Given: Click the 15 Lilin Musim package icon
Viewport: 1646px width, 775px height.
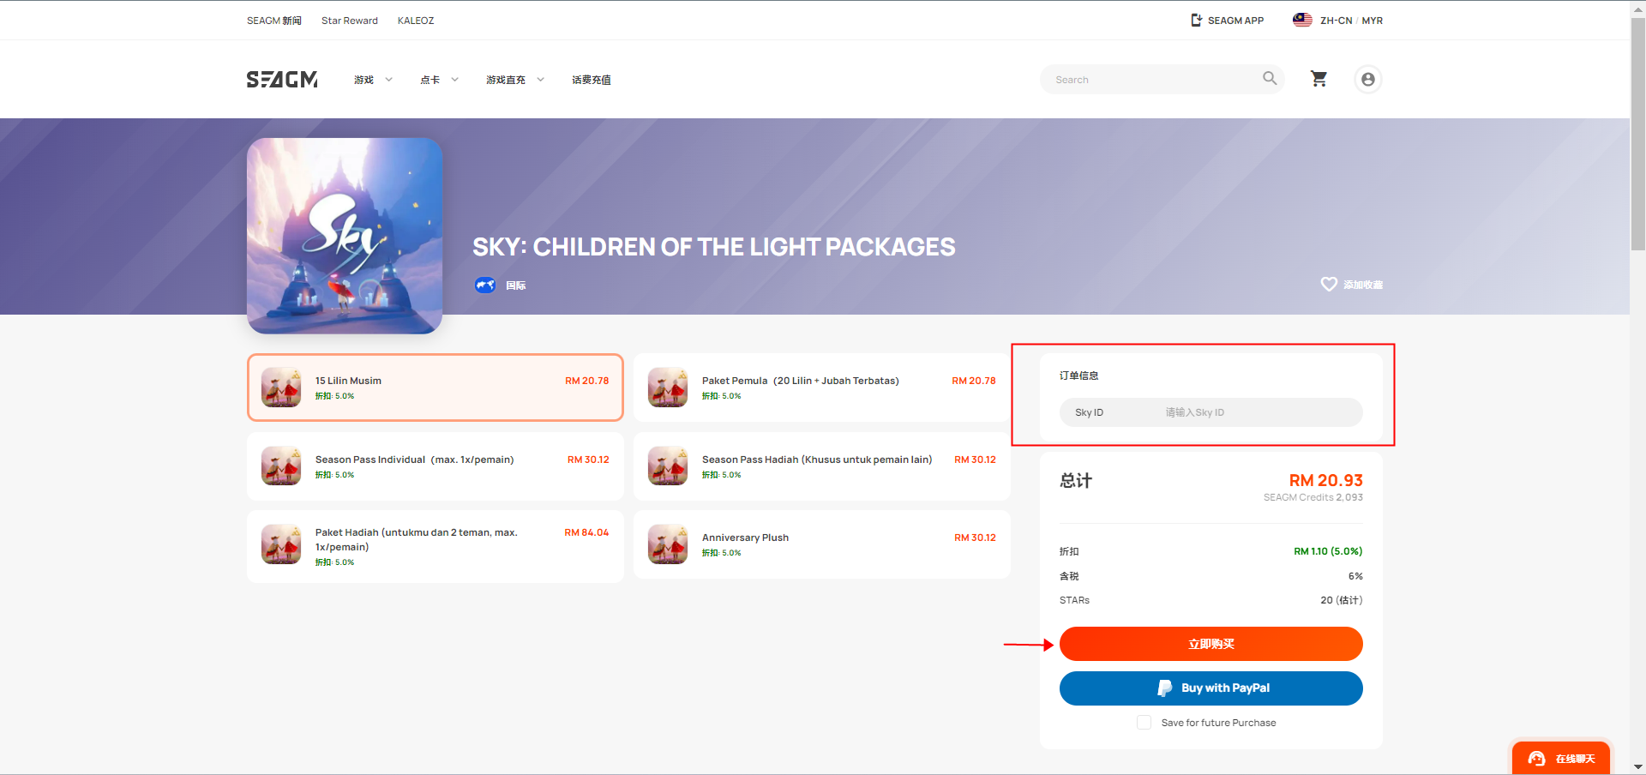Looking at the screenshot, I should pyautogui.click(x=281, y=387).
